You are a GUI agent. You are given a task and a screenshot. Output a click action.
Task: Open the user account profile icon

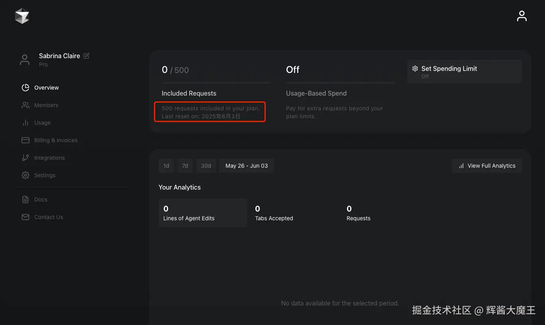521,16
